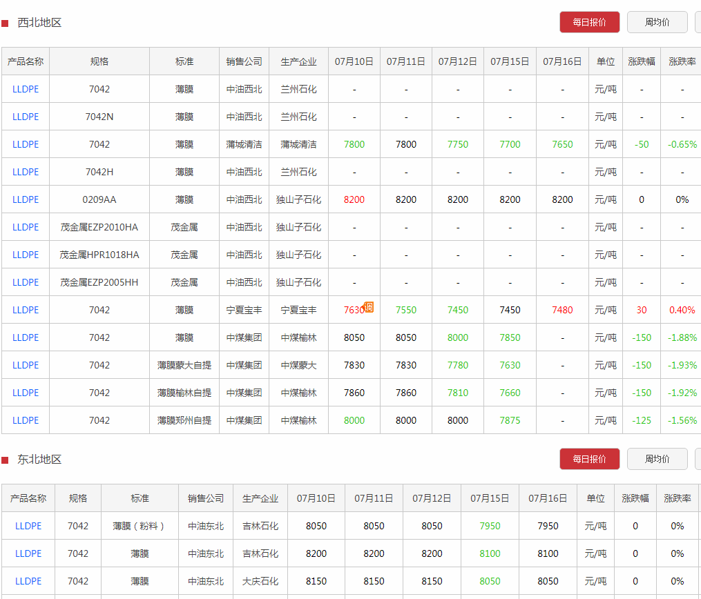Viewport: 701px width, 599px height.
Task: Click 生产企业 header in 东北地区 table
Action: 260,498
